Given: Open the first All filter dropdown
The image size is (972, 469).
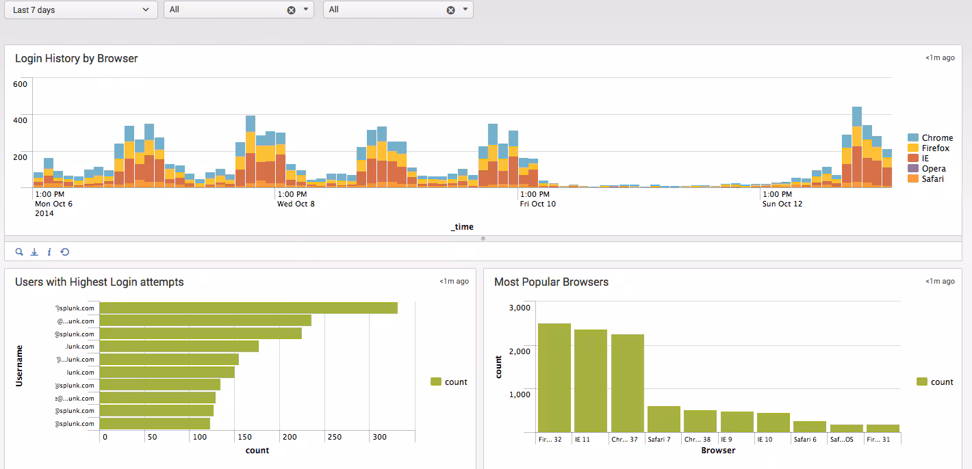Looking at the screenshot, I should pyautogui.click(x=305, y=10).
